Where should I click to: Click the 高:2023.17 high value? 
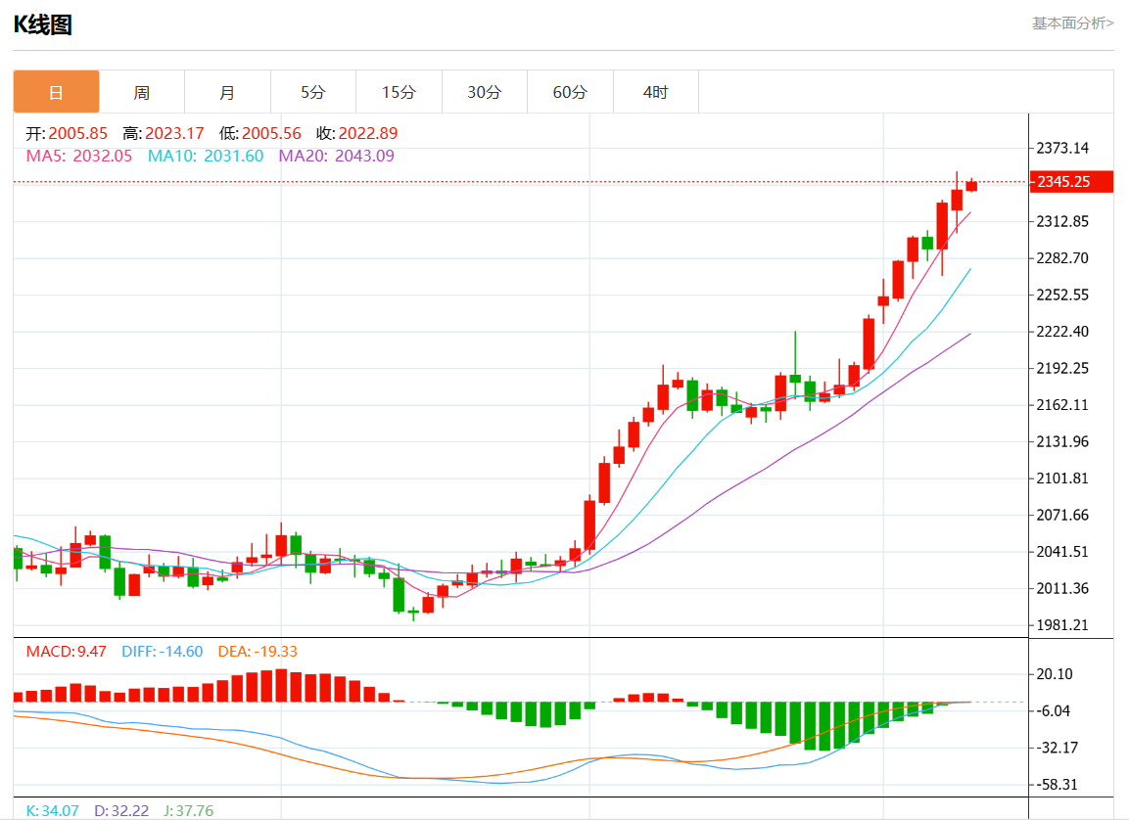164,133
